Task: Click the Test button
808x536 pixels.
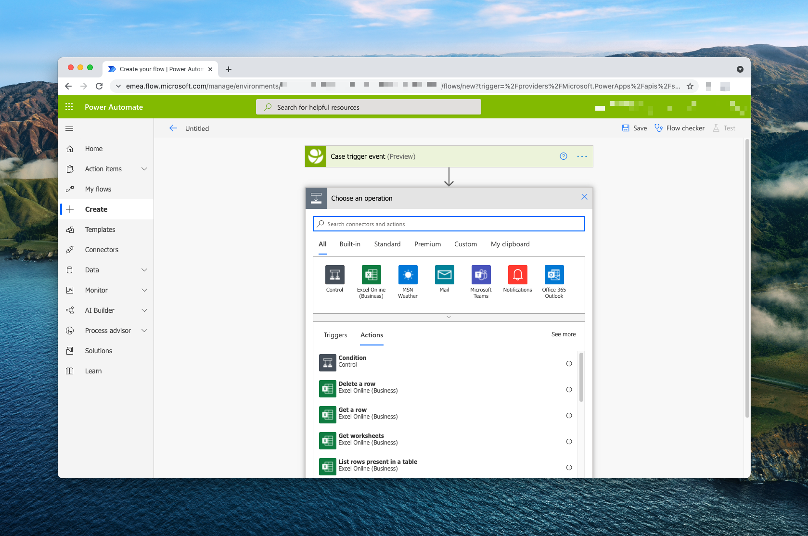Action: click(x=724, y=128)
